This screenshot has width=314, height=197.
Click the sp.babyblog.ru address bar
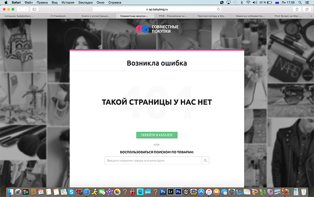pyautogui.click(x=157, y=9)
